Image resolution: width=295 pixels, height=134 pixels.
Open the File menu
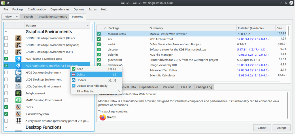click(6, 9)
